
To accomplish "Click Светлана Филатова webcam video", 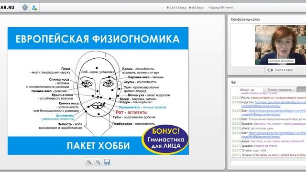I will (281, 45).
